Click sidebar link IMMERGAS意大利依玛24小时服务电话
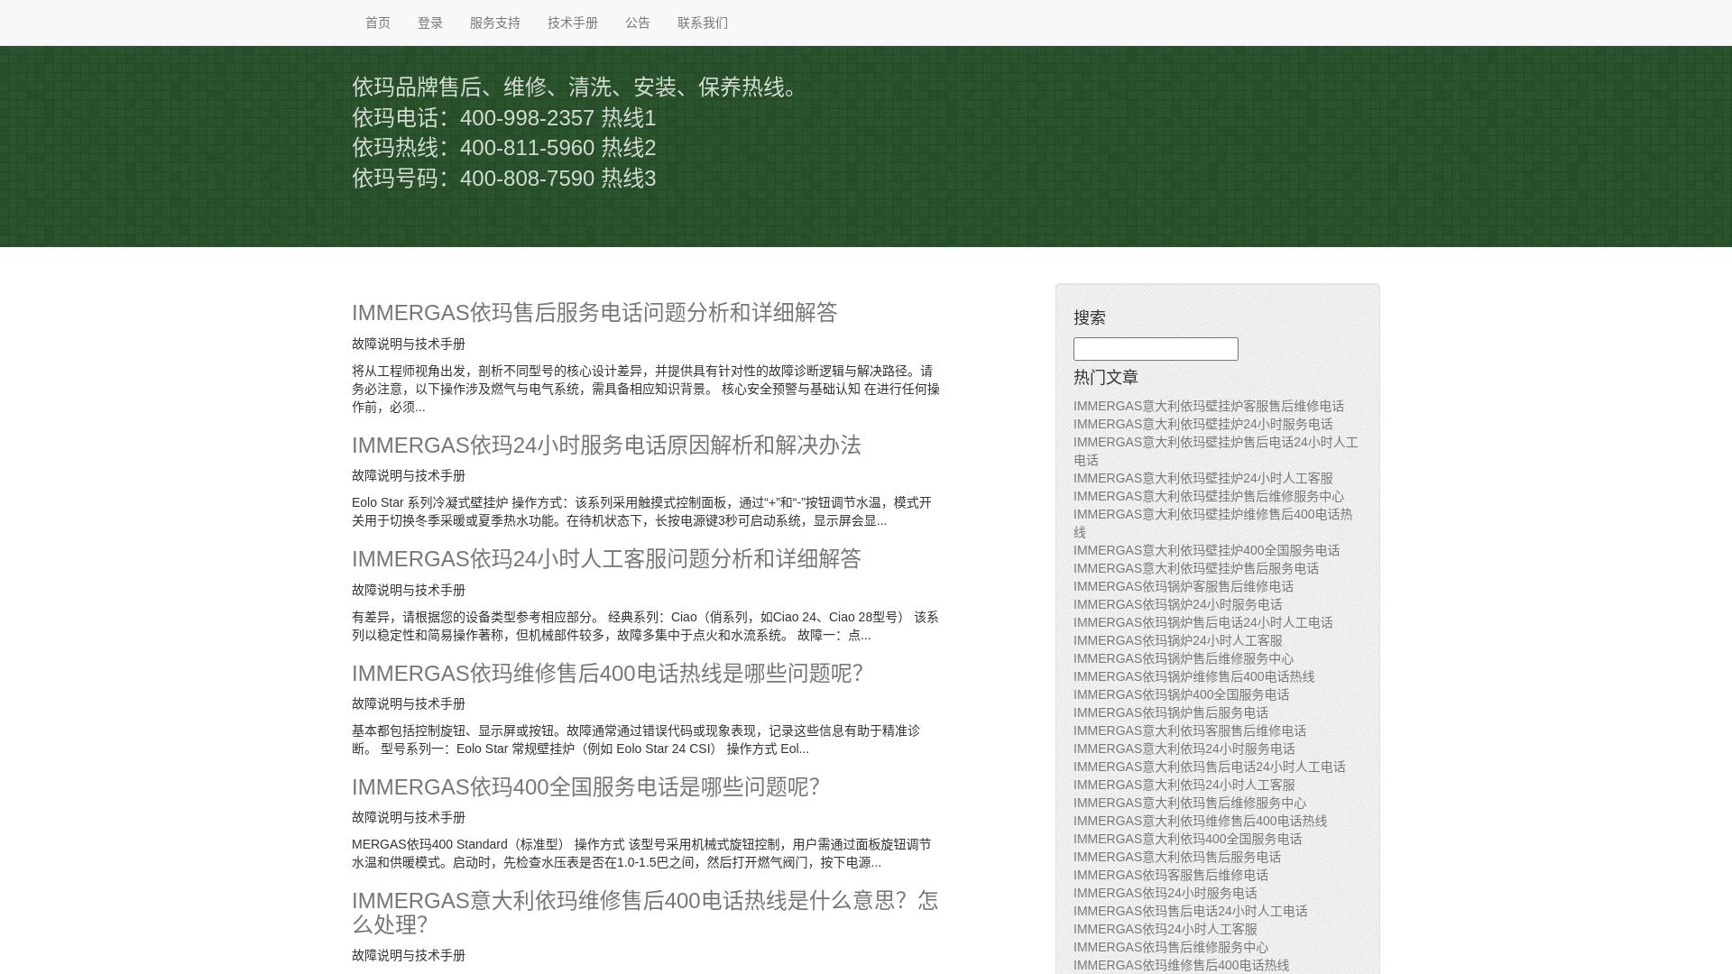 click(x=1184, y=749)
